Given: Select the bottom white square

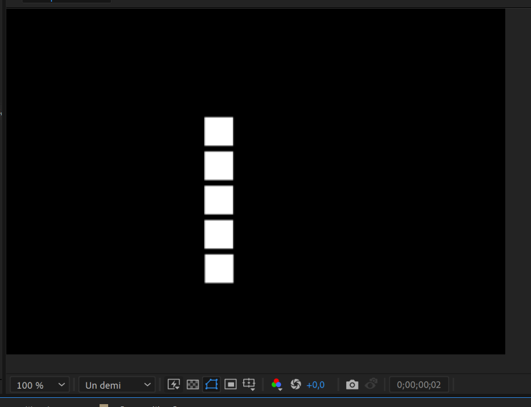Looking at the screenshot, I should pyautogui.click(x=219, y=269).
